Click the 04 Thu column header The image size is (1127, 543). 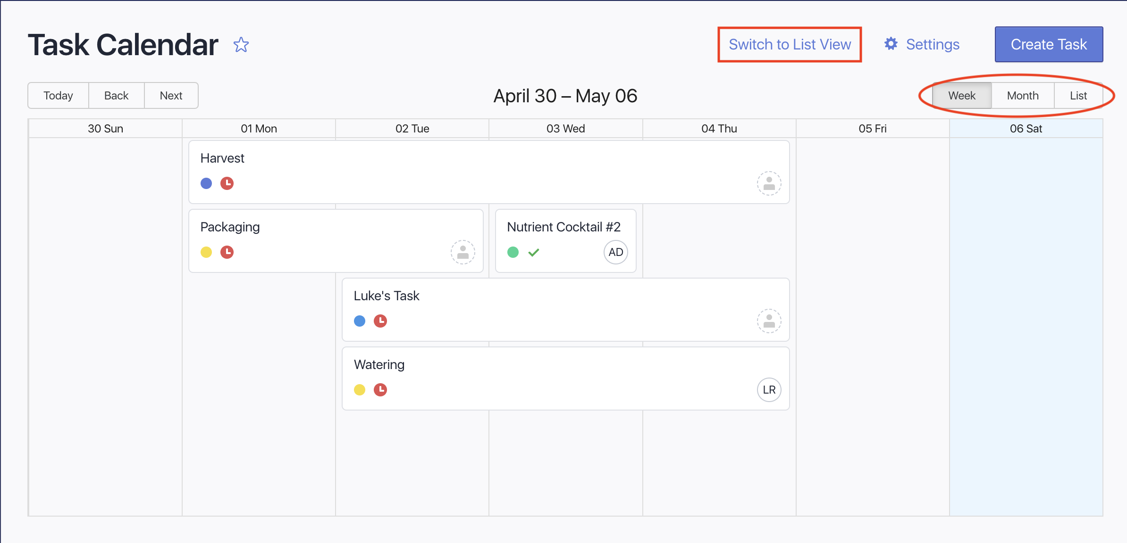tap(719, 129)
